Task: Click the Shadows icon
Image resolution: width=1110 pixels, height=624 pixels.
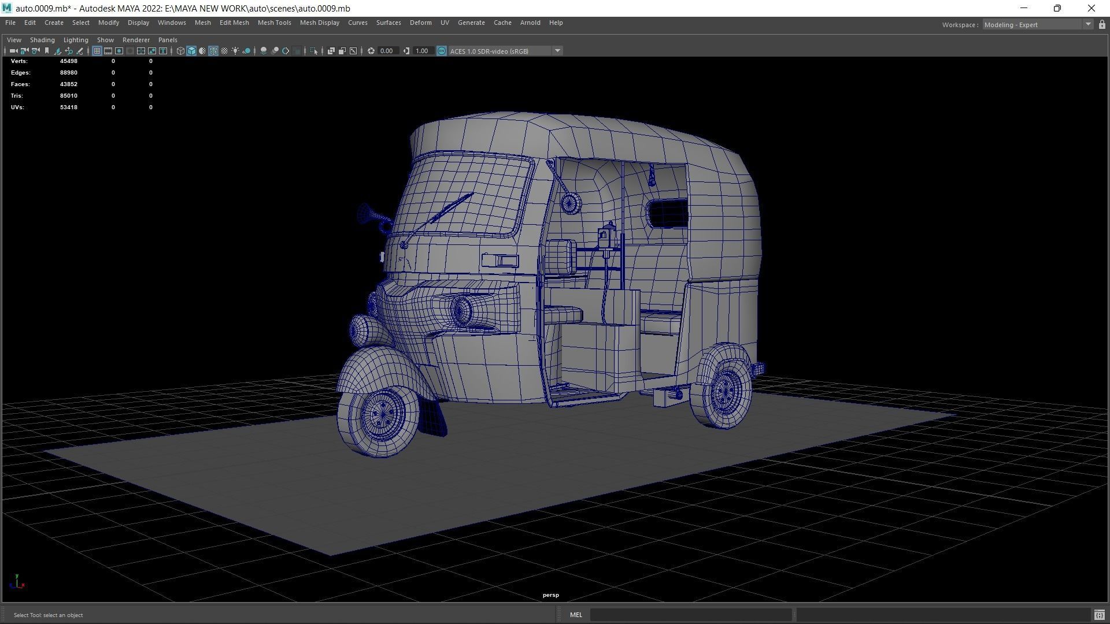Action: point(246,51)
